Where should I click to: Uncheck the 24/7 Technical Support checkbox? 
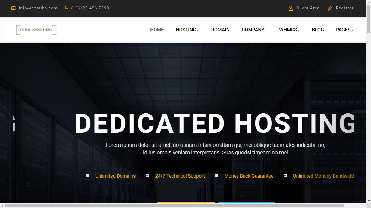[x=147, y=175]
